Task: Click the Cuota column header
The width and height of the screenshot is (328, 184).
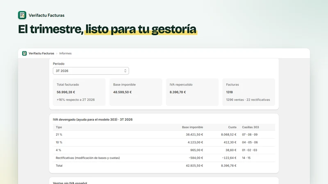Action: [x=232, y=127]
